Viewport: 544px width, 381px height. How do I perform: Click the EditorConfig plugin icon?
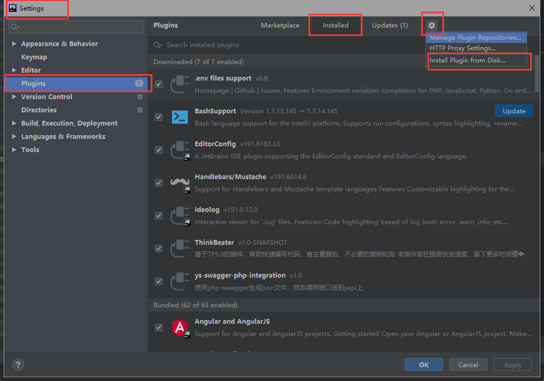pyautogui.click(x=180, y=150)
